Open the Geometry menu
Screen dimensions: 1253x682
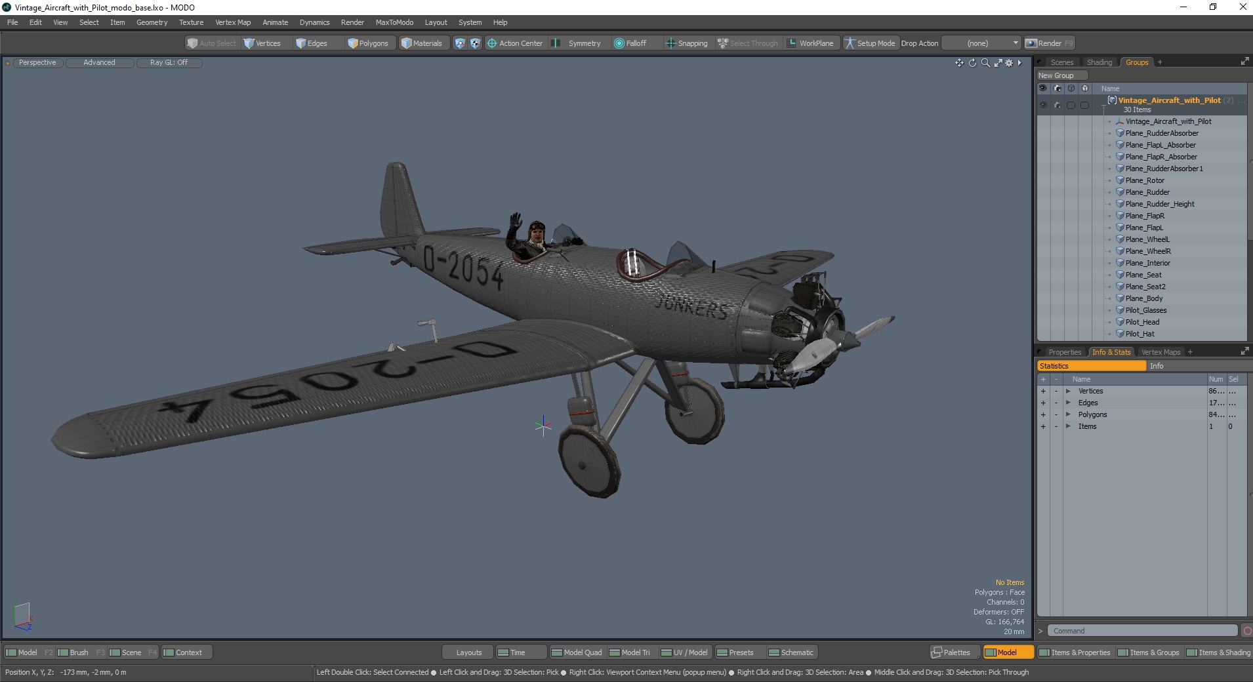point(152,22)
